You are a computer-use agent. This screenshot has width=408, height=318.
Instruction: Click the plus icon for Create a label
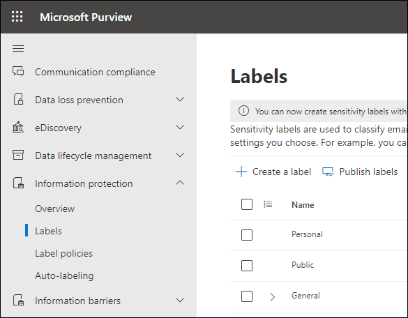point(241,172)
